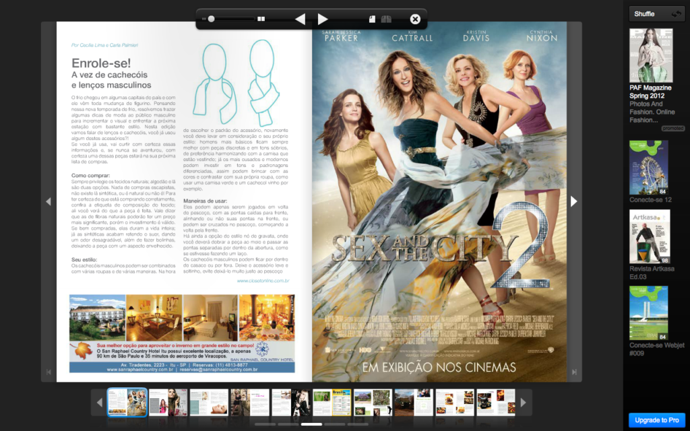Image resolution: width=690 pixels, height=431 pixels.
Task: Select the highlighted Sex and the City thumbnail
Action: click(x=127, y=402)
